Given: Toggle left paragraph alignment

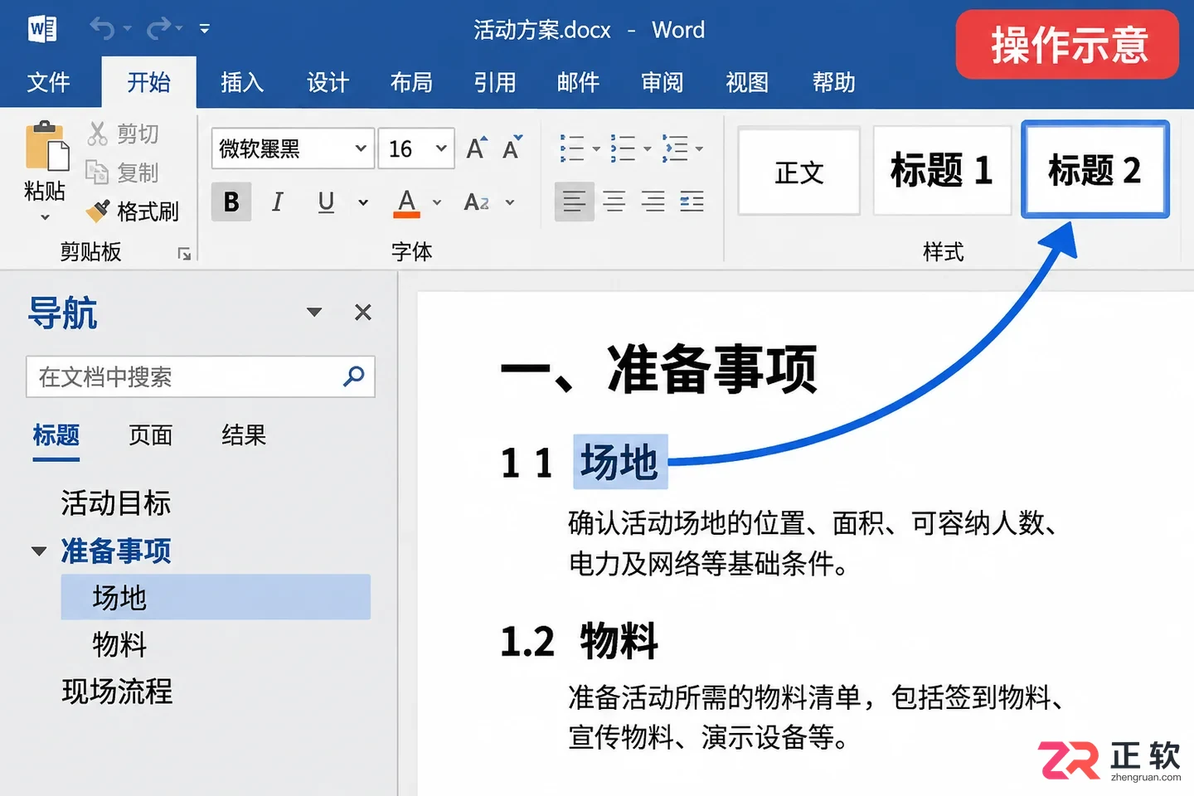Looking at the screenshot, I should [x=575, y=201].
